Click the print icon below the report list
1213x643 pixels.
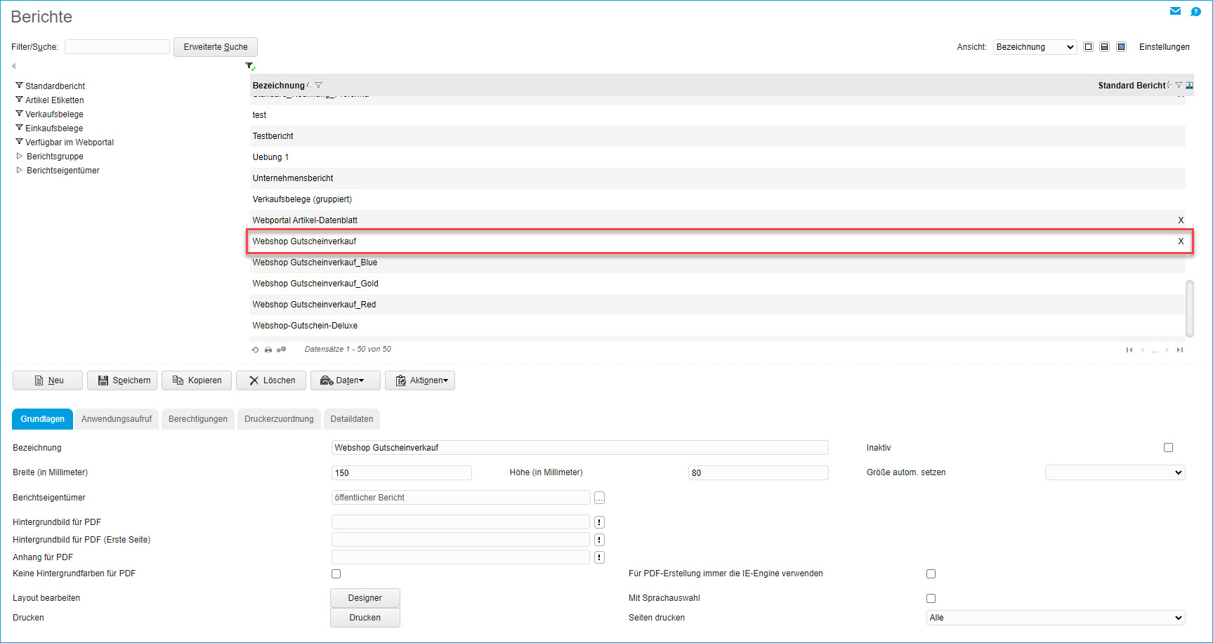[268, 350]
